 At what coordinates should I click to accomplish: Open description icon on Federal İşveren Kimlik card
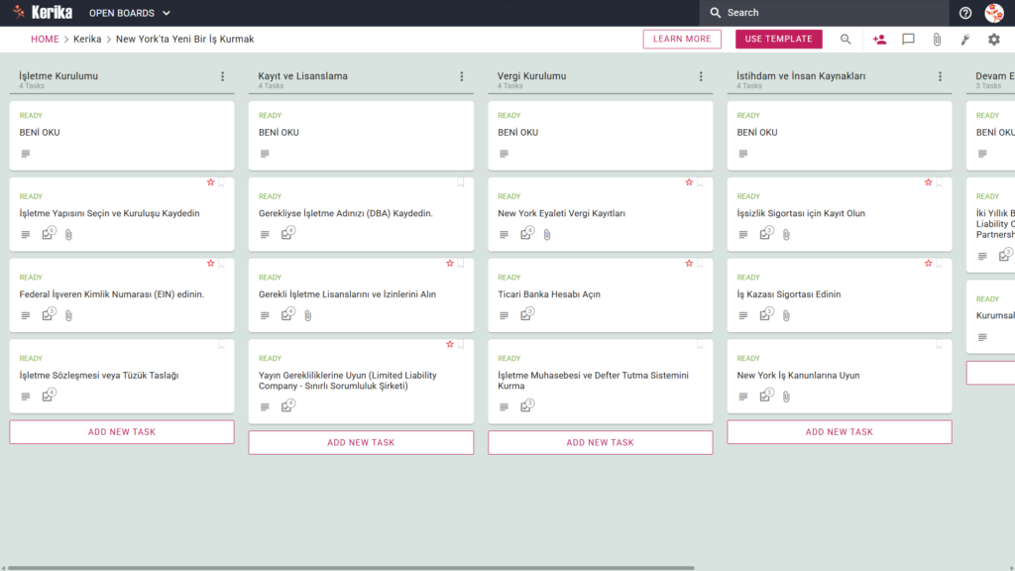pos(25,315)
